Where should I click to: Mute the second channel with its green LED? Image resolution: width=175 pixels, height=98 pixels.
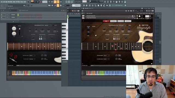2,17
